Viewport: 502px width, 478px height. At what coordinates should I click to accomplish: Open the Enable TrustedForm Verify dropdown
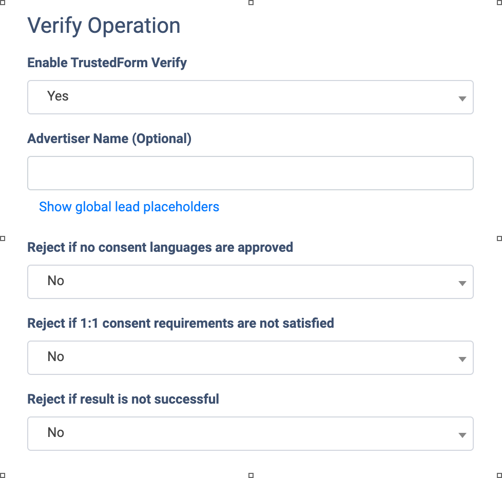pyautogui.click(x=250, y=97)
